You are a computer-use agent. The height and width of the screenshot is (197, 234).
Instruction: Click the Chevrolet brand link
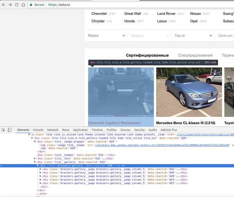99,14
